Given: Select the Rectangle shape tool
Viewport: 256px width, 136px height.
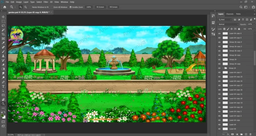Looking at the screenshot, I should point(3,95).
